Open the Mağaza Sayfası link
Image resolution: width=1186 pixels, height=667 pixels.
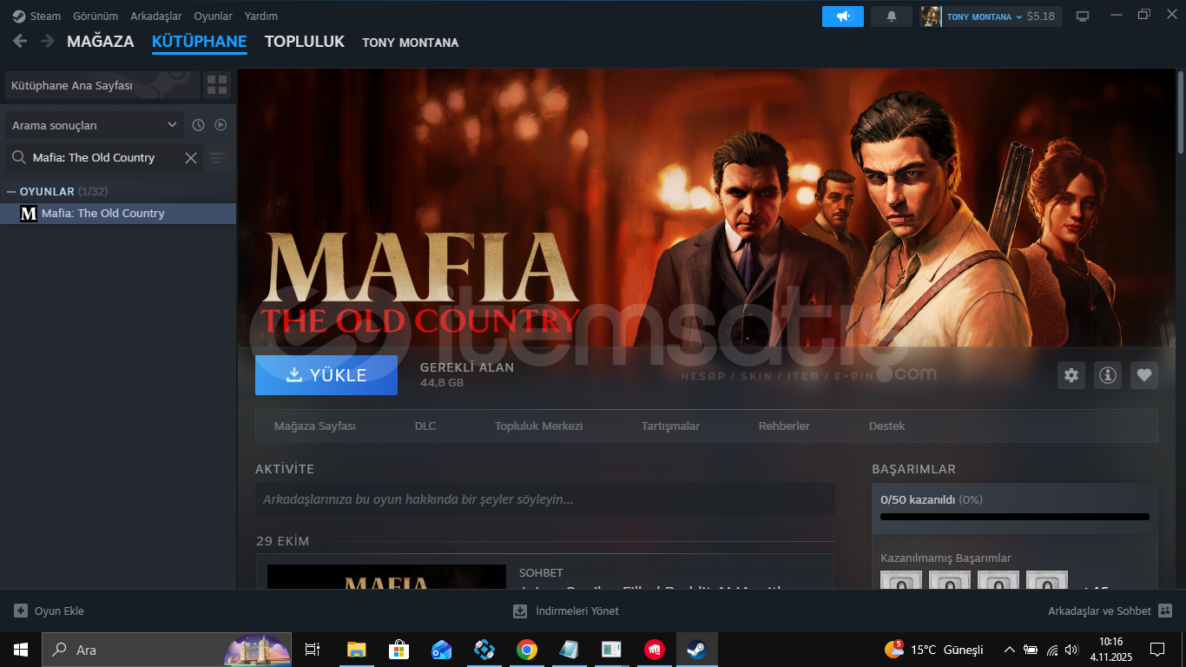point(315,426)
